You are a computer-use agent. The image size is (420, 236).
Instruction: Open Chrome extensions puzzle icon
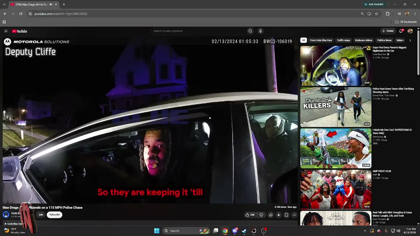388,14
